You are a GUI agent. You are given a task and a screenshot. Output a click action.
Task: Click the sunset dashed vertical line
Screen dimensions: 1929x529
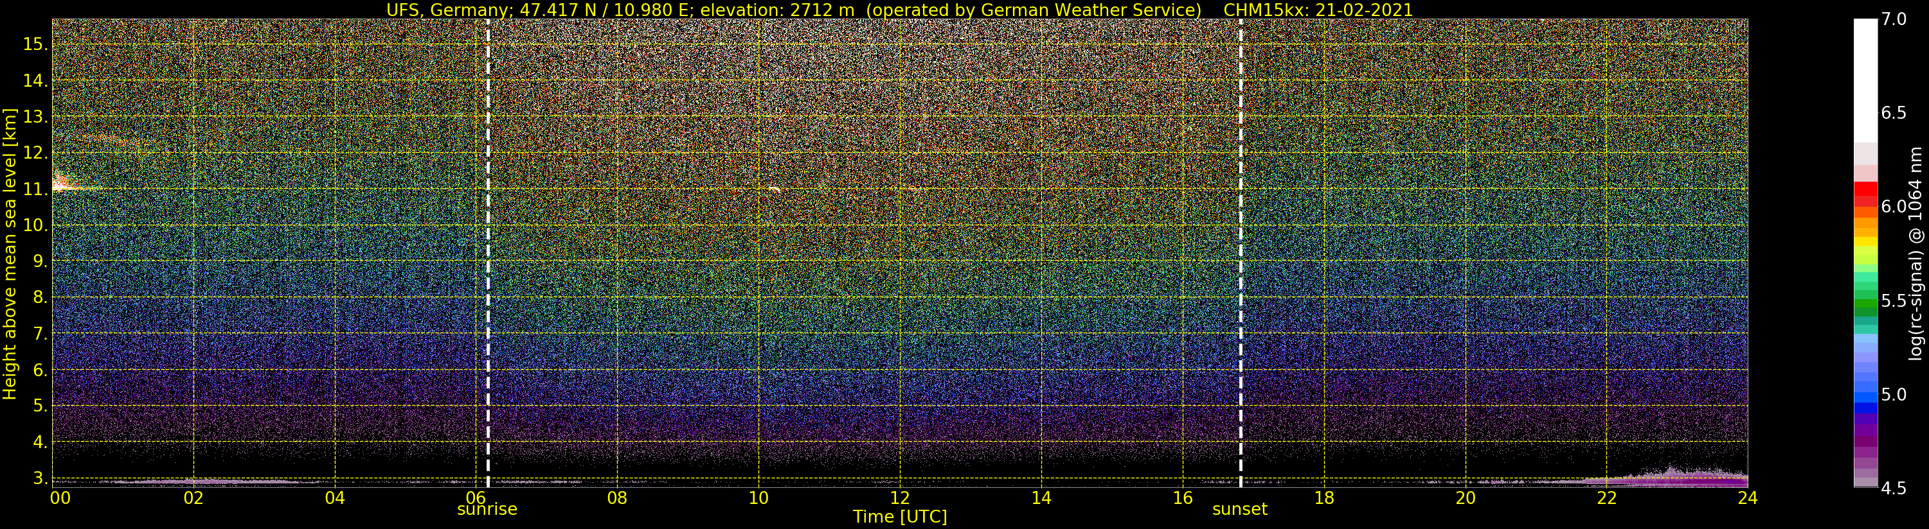[x=1241, y=253]
